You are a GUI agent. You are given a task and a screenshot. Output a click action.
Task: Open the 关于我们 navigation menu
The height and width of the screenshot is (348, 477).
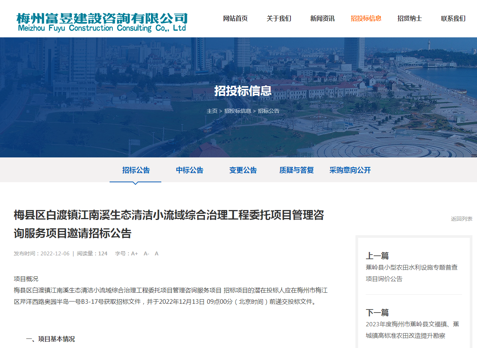(x=279, y=18)
